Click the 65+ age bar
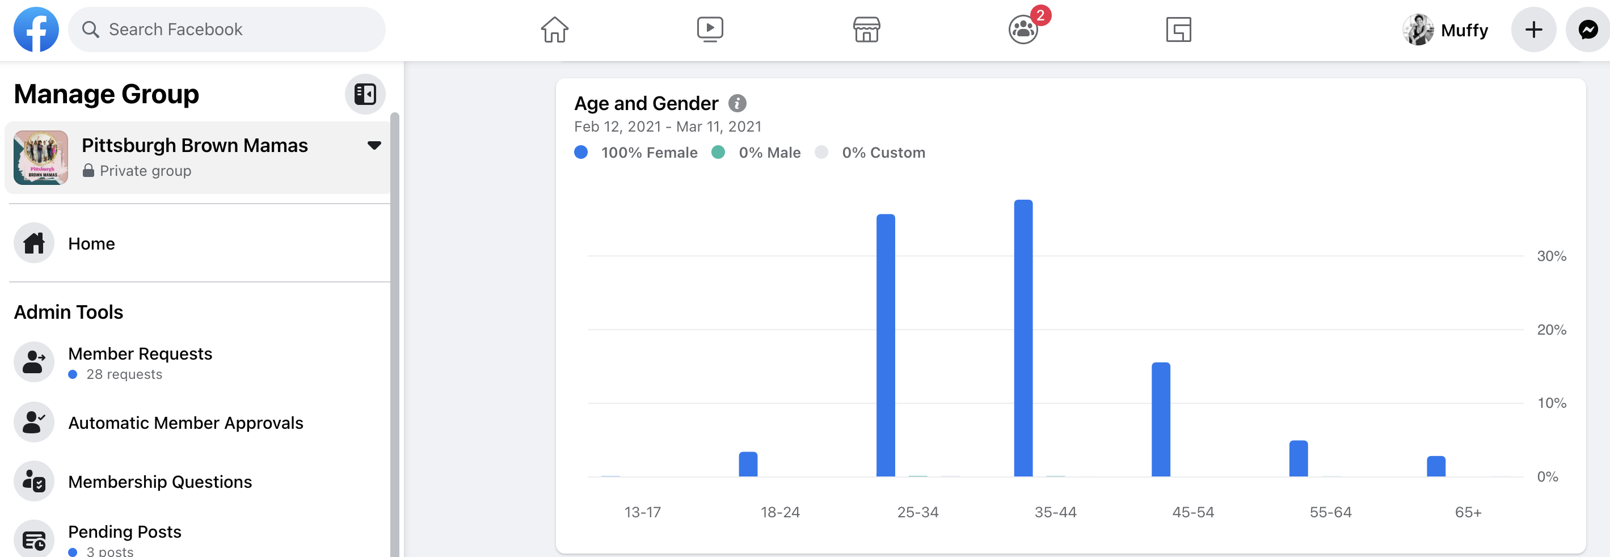This screenshot has width=1610, height=557. click(1436, 466)
